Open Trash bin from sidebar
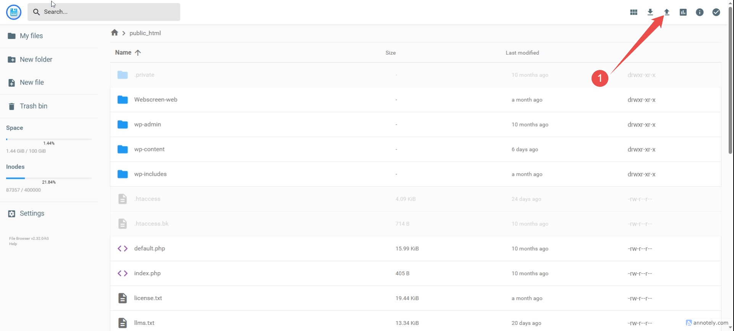 point(33,106)
